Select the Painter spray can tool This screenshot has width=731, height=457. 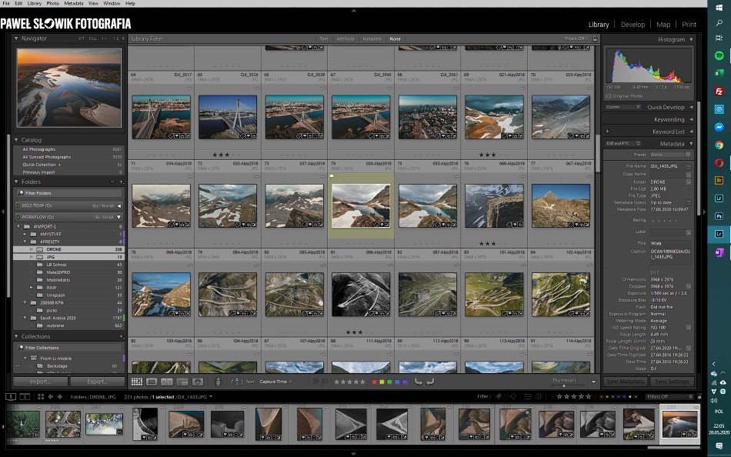coord(218,382)
